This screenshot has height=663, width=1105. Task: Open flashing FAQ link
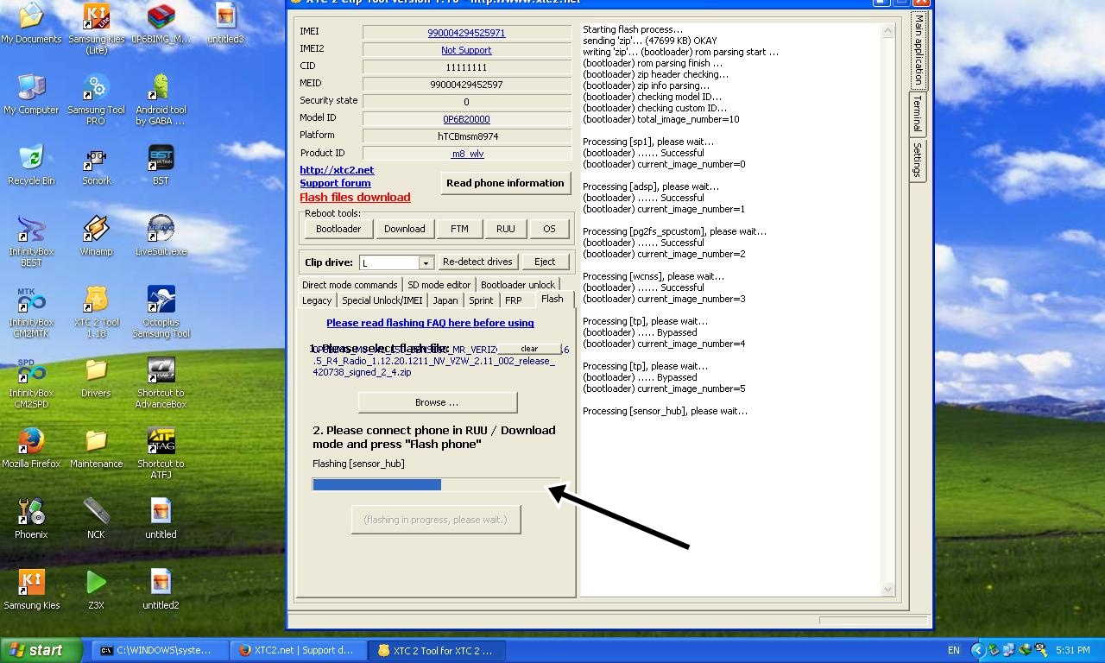click(430, 323)
